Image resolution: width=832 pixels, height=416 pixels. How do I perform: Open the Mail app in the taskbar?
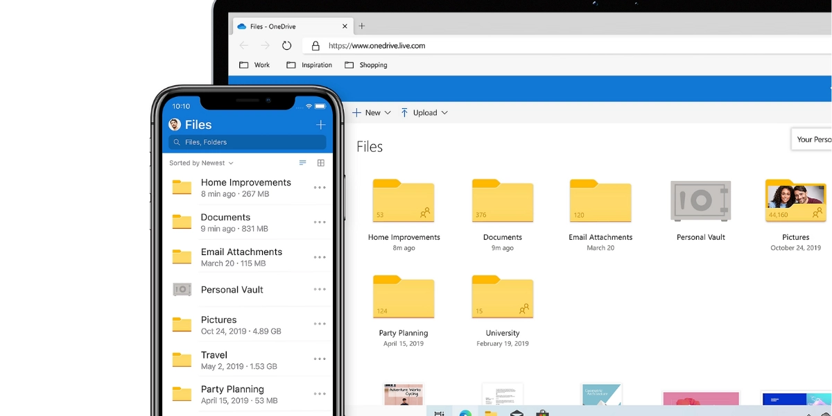coord(517,413)
